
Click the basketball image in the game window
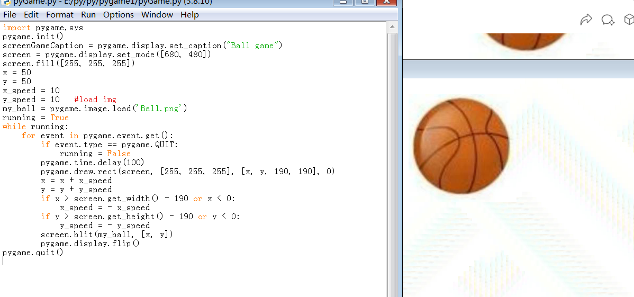461,146
